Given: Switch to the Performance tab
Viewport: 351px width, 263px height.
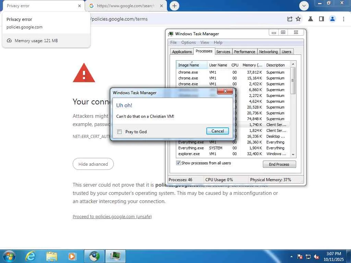Looking at the screenshot, I should click(245, 52).
